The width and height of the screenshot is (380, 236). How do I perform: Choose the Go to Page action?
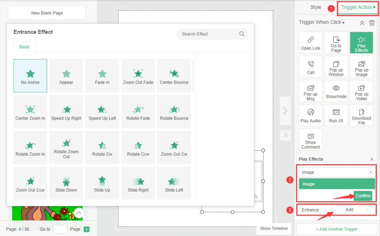pyautogui.click(x=336, y=43)
